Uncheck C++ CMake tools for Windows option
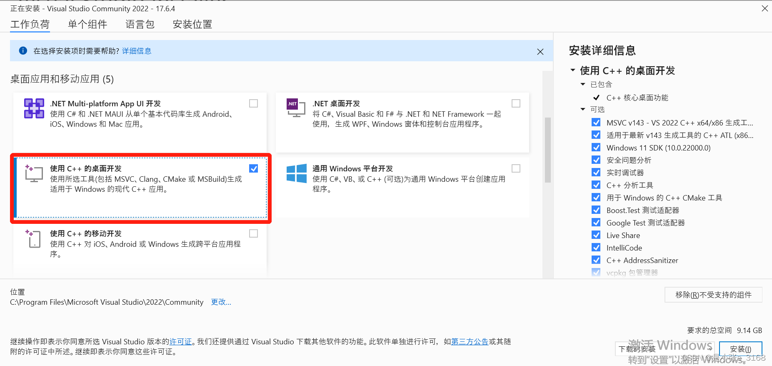Screen dimensions: 772x366 point(596,198)
